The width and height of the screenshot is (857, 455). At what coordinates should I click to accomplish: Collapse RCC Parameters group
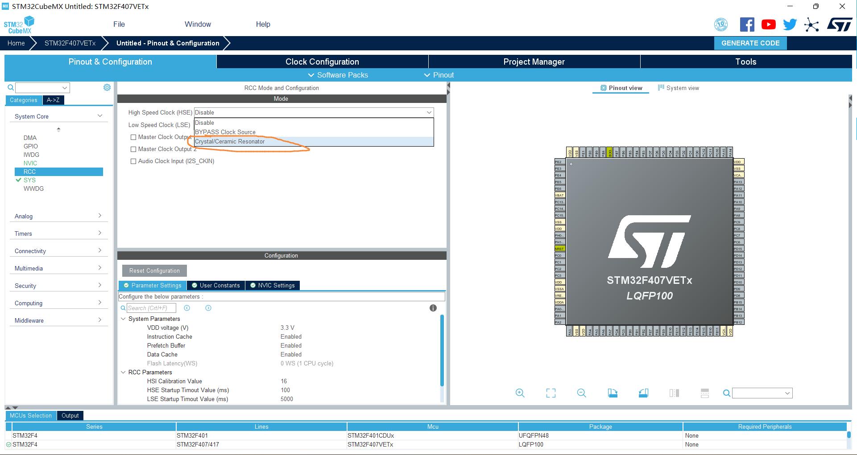124,372
